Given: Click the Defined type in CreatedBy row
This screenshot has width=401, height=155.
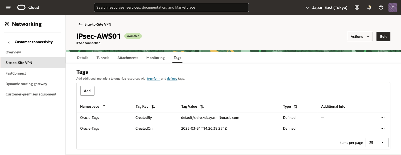Looking at the screenshot, I should (289, 118).
